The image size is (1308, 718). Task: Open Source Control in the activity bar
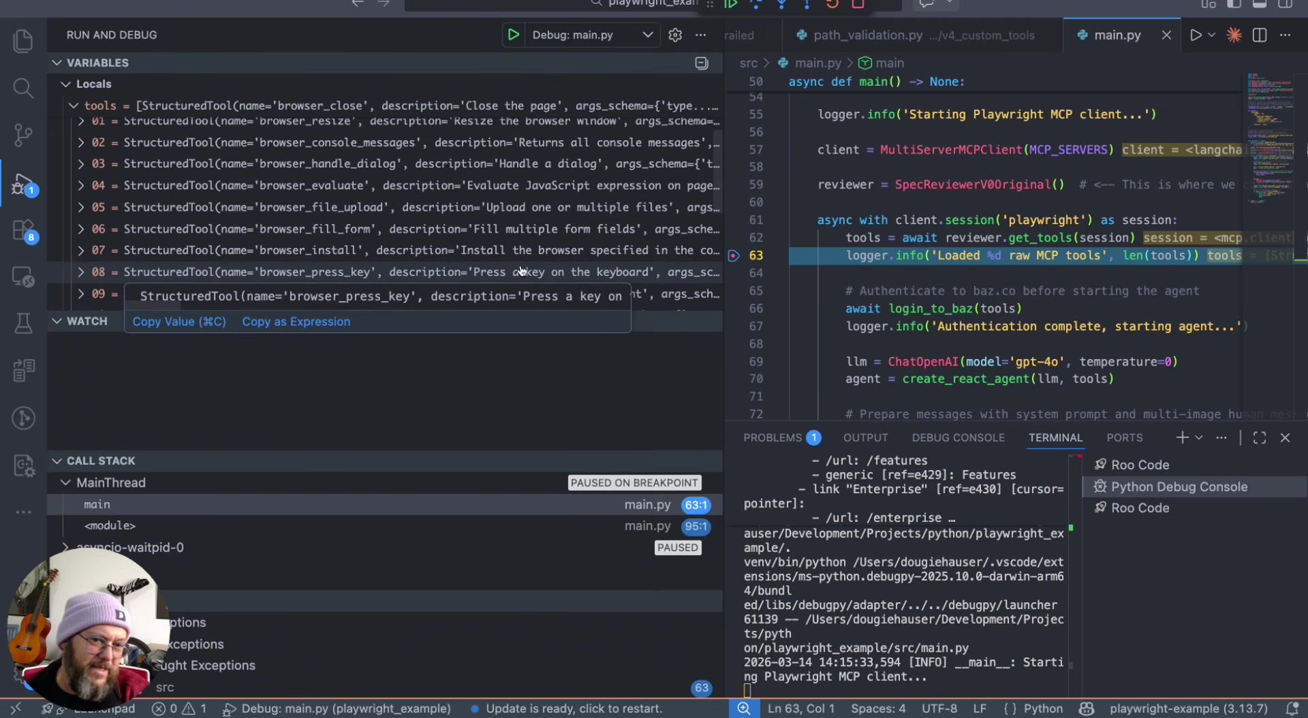pyautogui.click(x=23, y=135)
